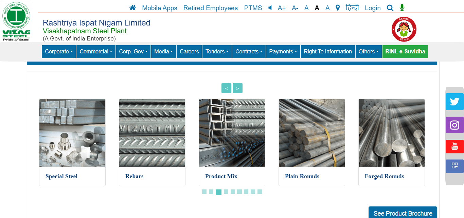The width and height of the screenshot is (464, 218).
Task: Open the YouTube social icon
Action: 454,146
